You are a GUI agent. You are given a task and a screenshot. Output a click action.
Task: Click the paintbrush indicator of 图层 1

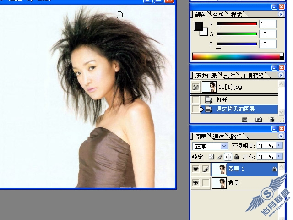pyautogui.click(x=206, y=169)
